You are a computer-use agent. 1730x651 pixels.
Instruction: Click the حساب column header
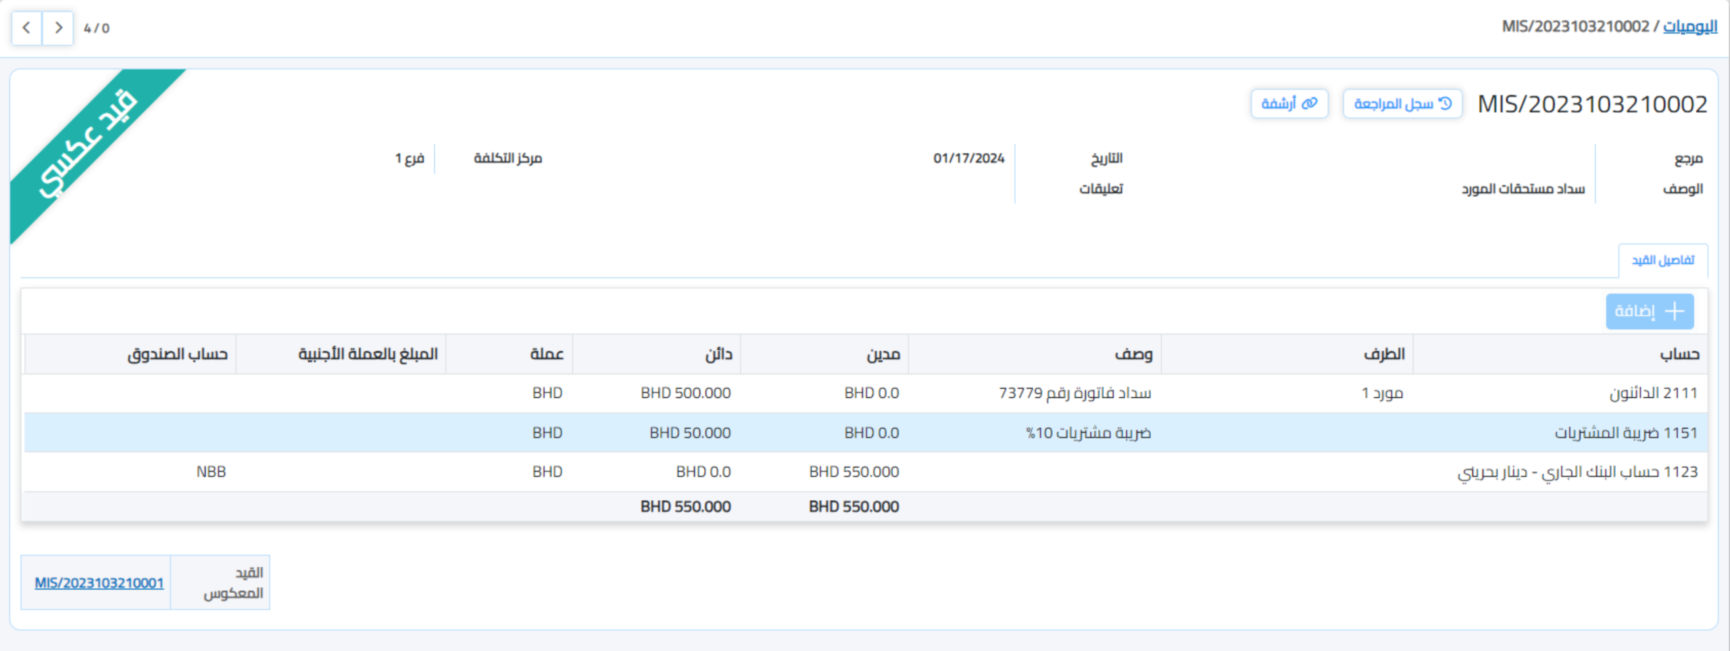click(1679, 354)
